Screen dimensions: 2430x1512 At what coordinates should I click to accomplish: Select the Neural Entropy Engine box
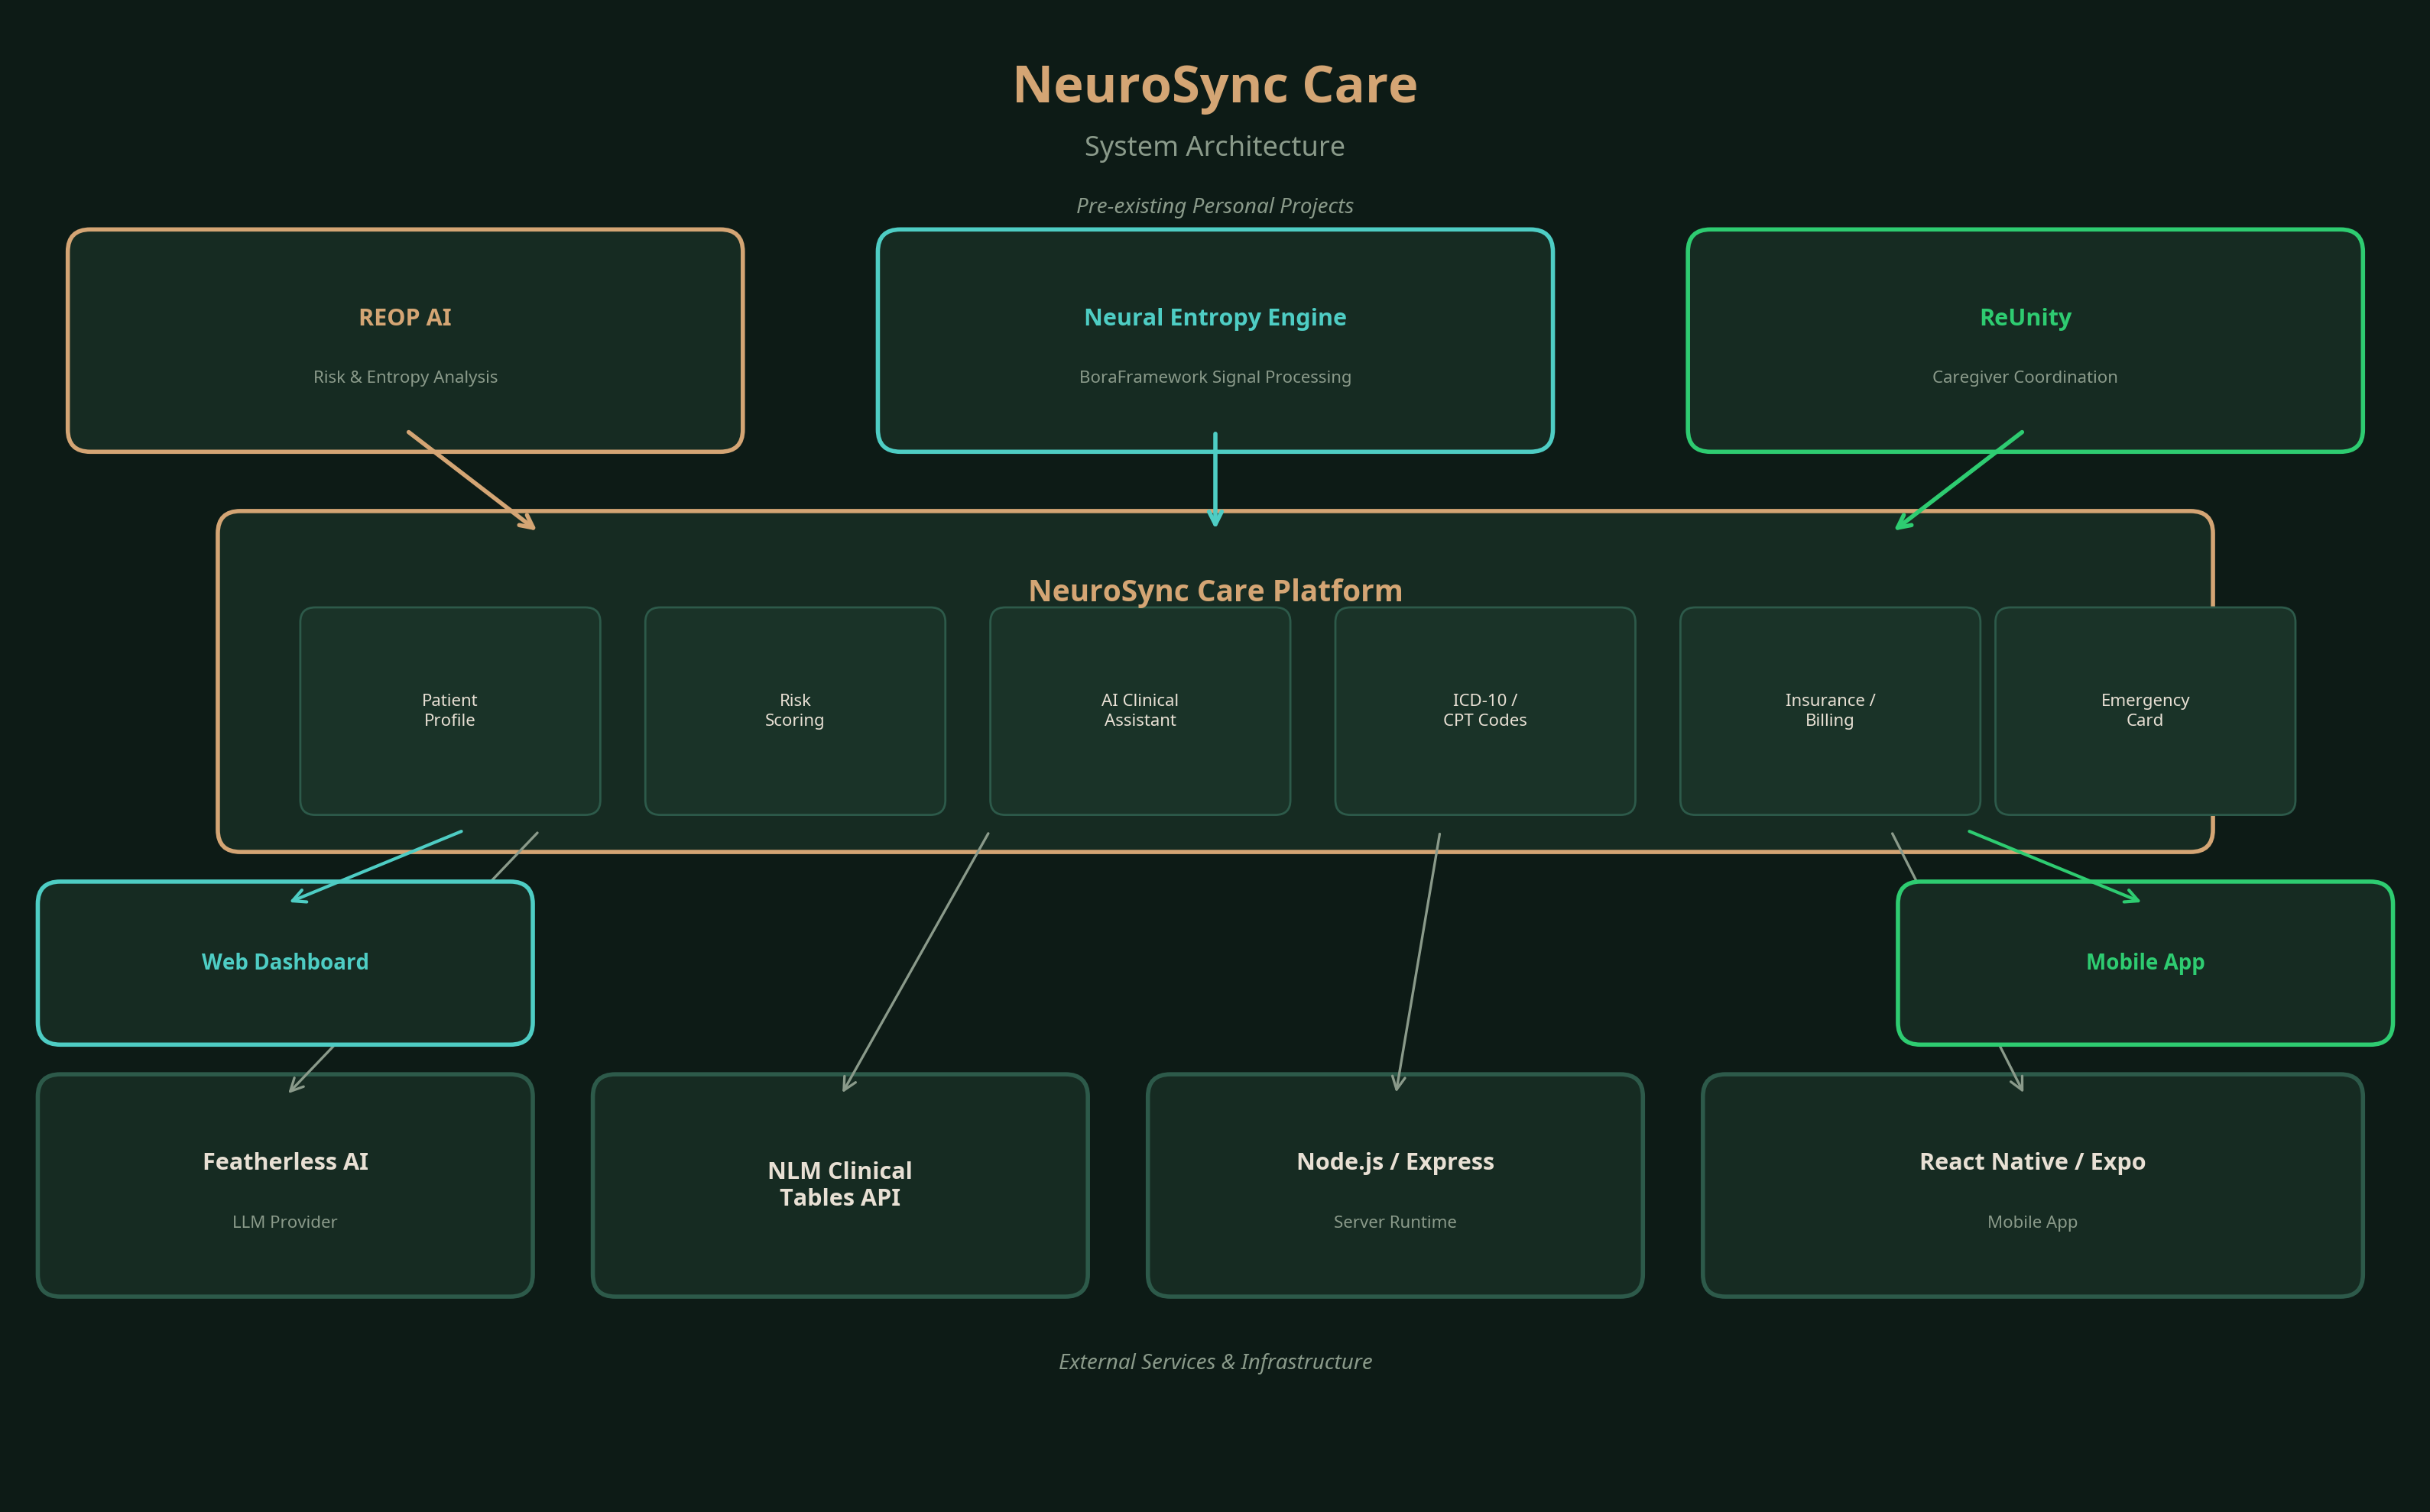1215,340
